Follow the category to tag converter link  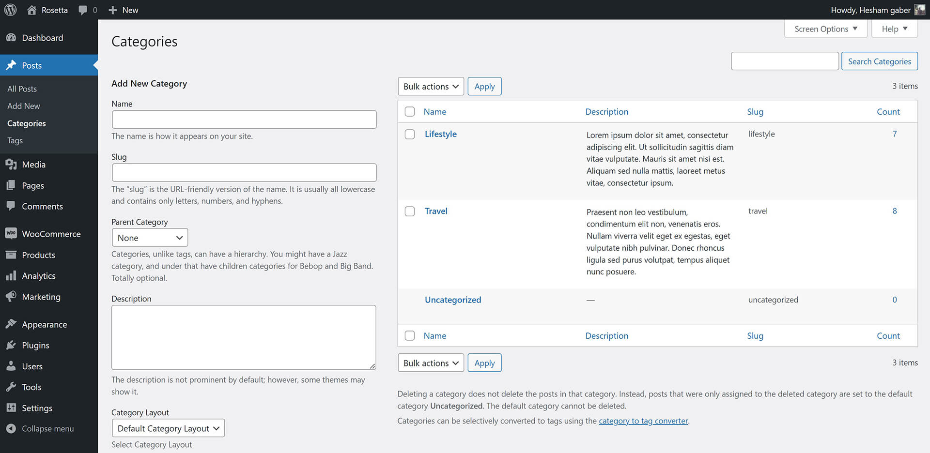coord(643,421)
